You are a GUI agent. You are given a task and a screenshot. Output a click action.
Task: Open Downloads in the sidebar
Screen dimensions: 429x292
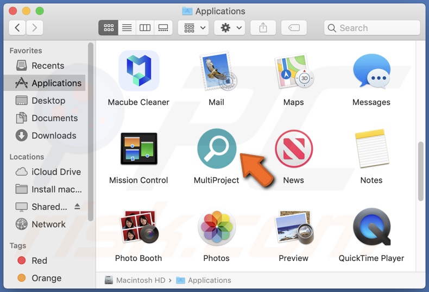point(45,135)
